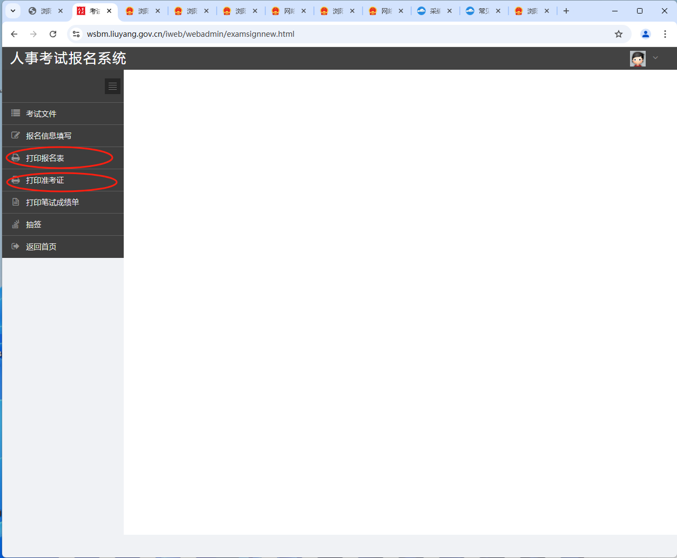Open Chrome's three-dot menu
This screenshot has height=558, width=677.
point(665,34)
